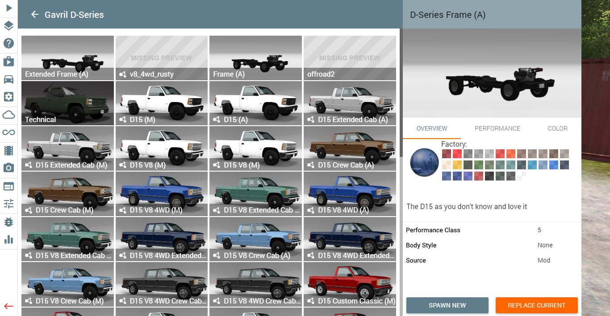Open the sliders options icon

8,204
